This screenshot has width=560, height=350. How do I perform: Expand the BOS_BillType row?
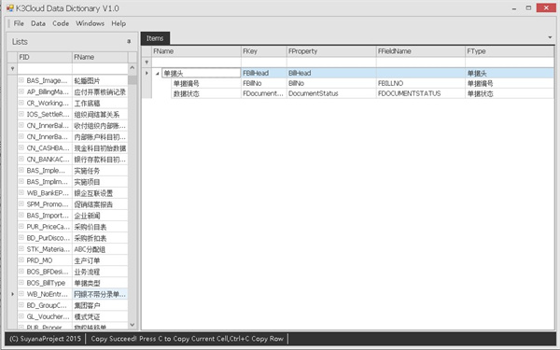click(x=21, y=283)
